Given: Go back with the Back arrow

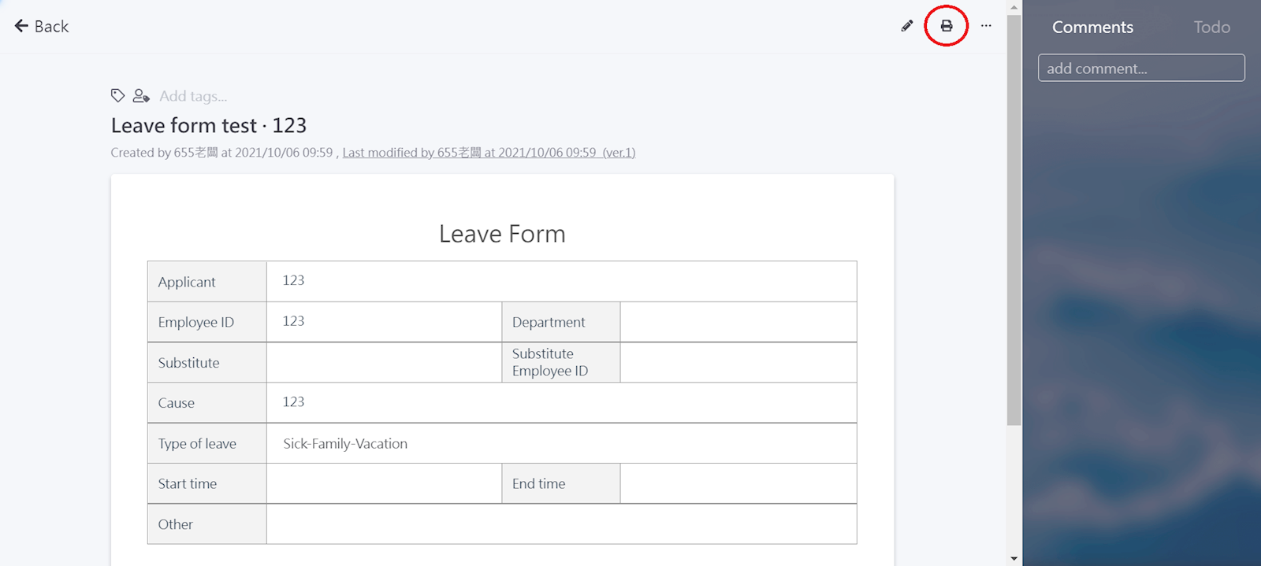Looking at the screenshot, I should [x=42, y=26].
